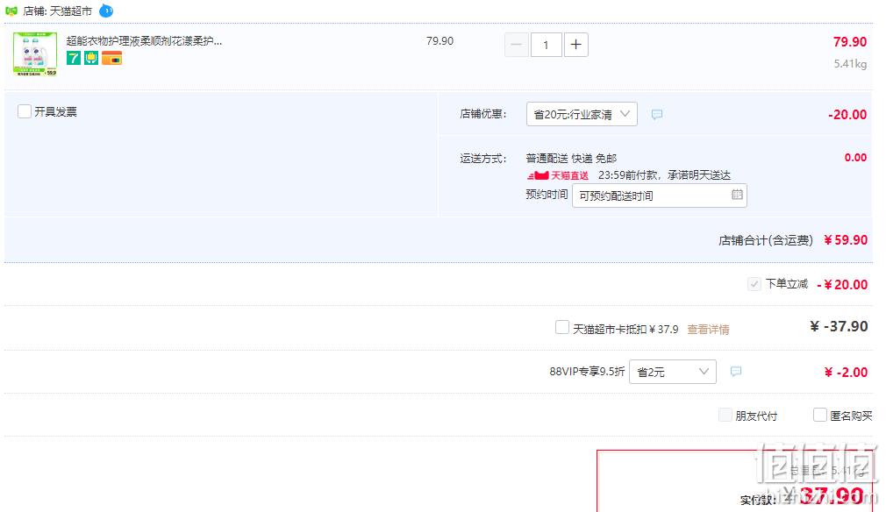Screen dimensions: 886x512
Task: Click the green shield guarantee badge icon
Action: (91, 58)
